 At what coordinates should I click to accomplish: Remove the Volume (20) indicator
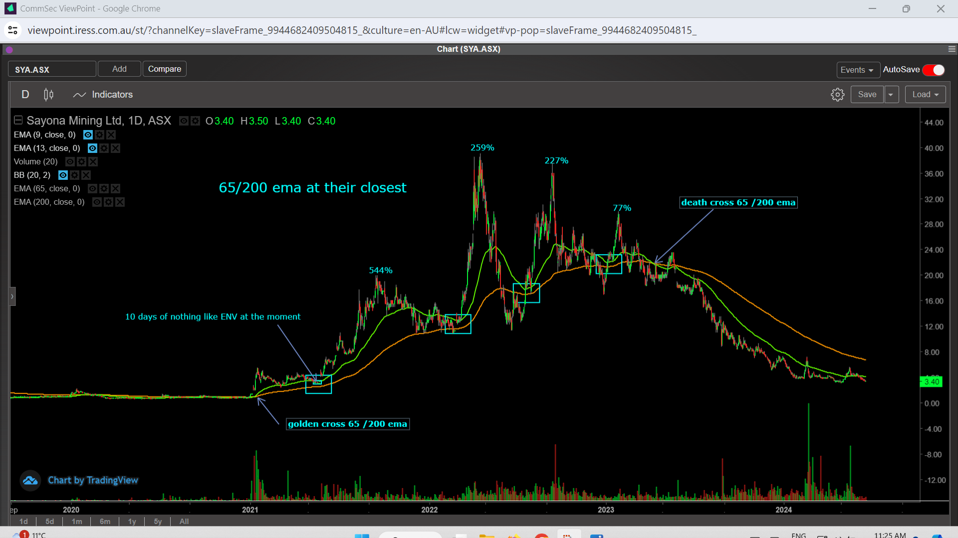point(93,162)
